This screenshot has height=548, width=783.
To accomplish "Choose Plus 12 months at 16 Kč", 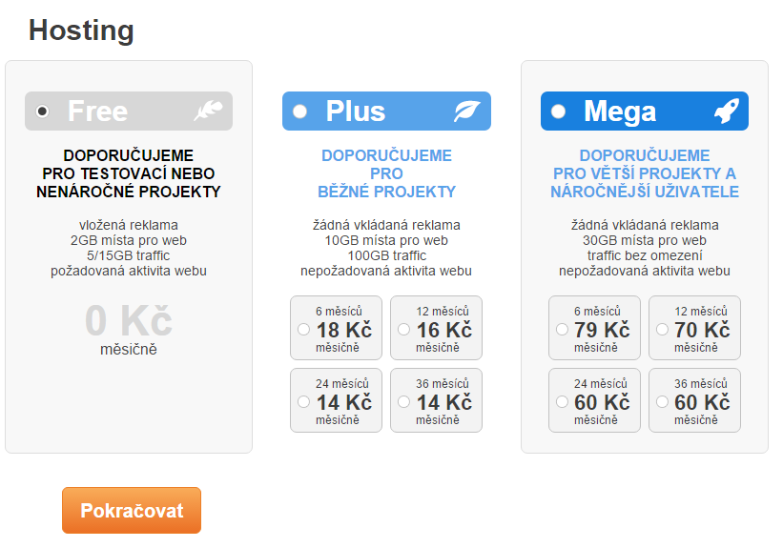I will pyautogui.click(x=404, y=330).
